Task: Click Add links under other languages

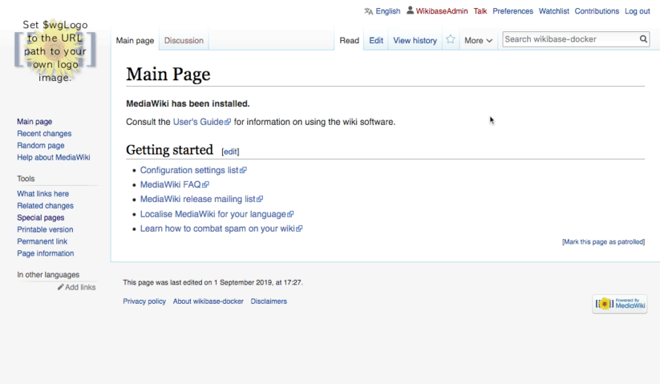Action: (80, 287)
